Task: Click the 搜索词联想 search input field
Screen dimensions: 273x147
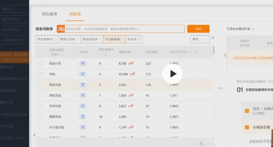Action: click(x=124, y=29)
